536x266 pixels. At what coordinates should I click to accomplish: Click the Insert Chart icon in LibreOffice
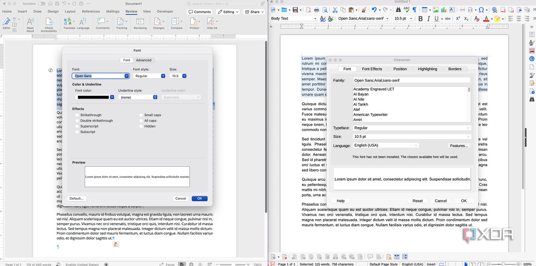(x=444, y=10)
